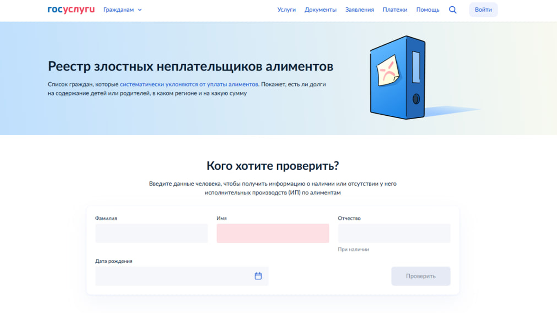Click the title Реестр злостных неплательщиков алиментов
Viewport: 557px width, 313px height.
(x=191, y=66)
